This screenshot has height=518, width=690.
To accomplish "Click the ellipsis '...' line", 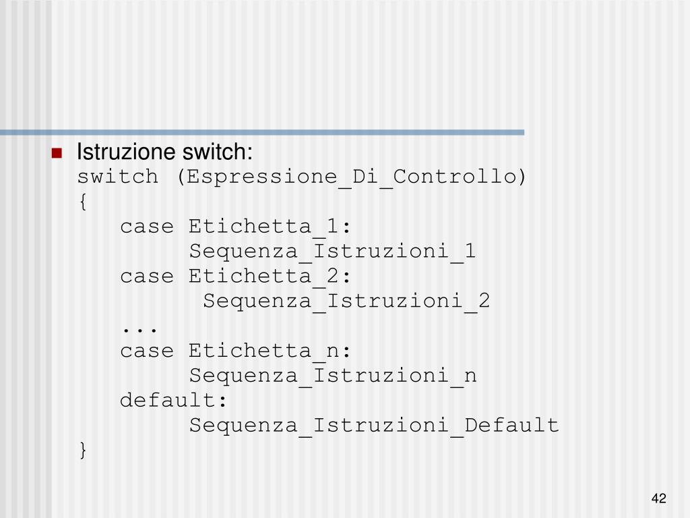I will tap(139, 329).
